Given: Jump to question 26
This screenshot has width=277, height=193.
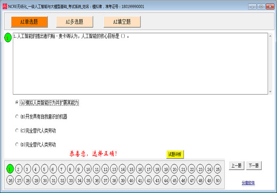Looking at the screenshot, I should point(10,180).
